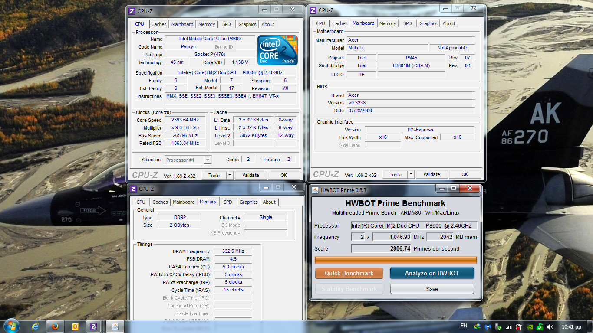Click Core VID value '1.138 V'
Viewport: 593px width, 333px height.
[x=240, y=62]
